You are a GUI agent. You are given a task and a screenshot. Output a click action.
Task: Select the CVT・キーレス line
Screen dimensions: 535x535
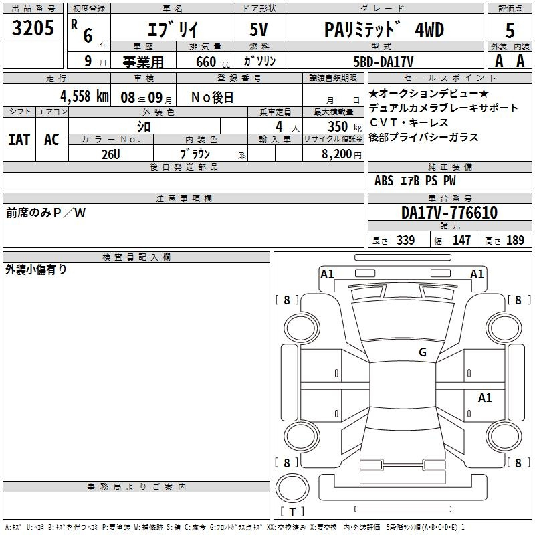(409, 122)
